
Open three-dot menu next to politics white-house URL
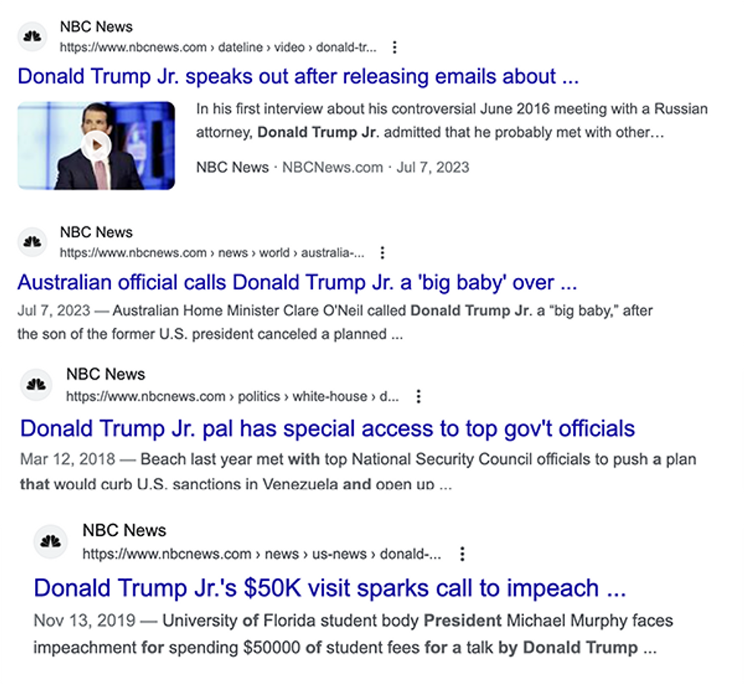pos(418,396)
